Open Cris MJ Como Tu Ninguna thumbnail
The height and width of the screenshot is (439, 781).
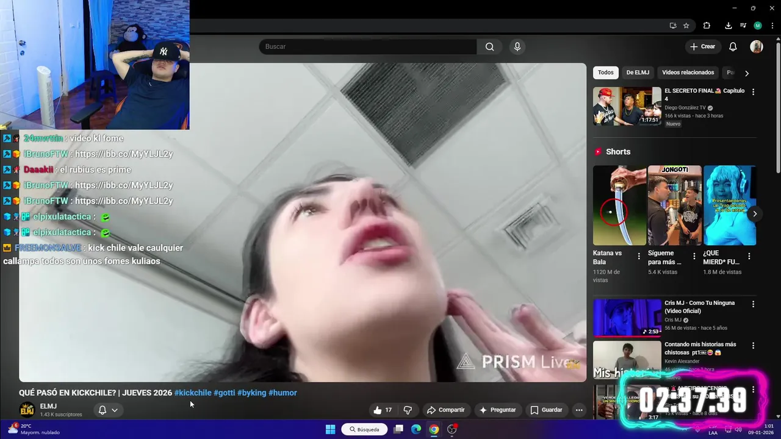(x=627, y=318)
